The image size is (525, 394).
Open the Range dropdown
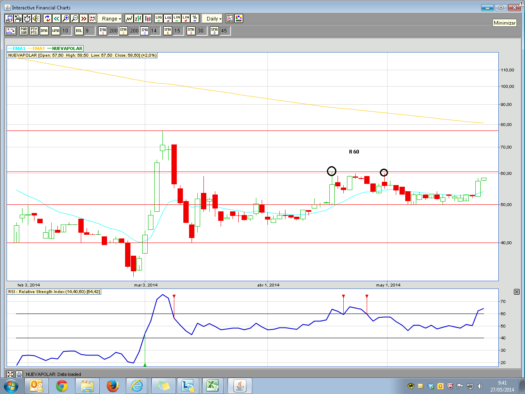point(112,18)
